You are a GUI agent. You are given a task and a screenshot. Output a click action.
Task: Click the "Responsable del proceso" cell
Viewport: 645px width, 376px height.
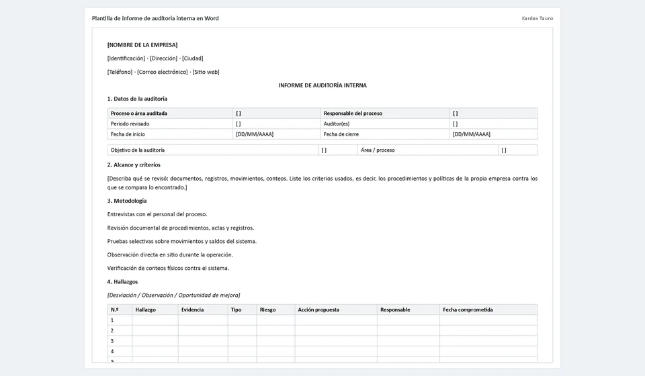(x=384, y=113)
